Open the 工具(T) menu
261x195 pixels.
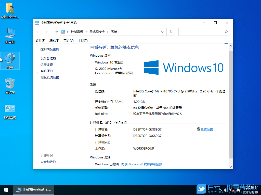coord(83,40)
